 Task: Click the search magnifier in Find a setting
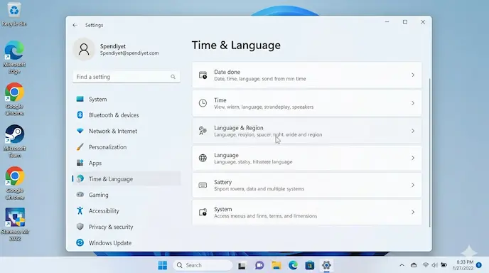pos(173,77)
